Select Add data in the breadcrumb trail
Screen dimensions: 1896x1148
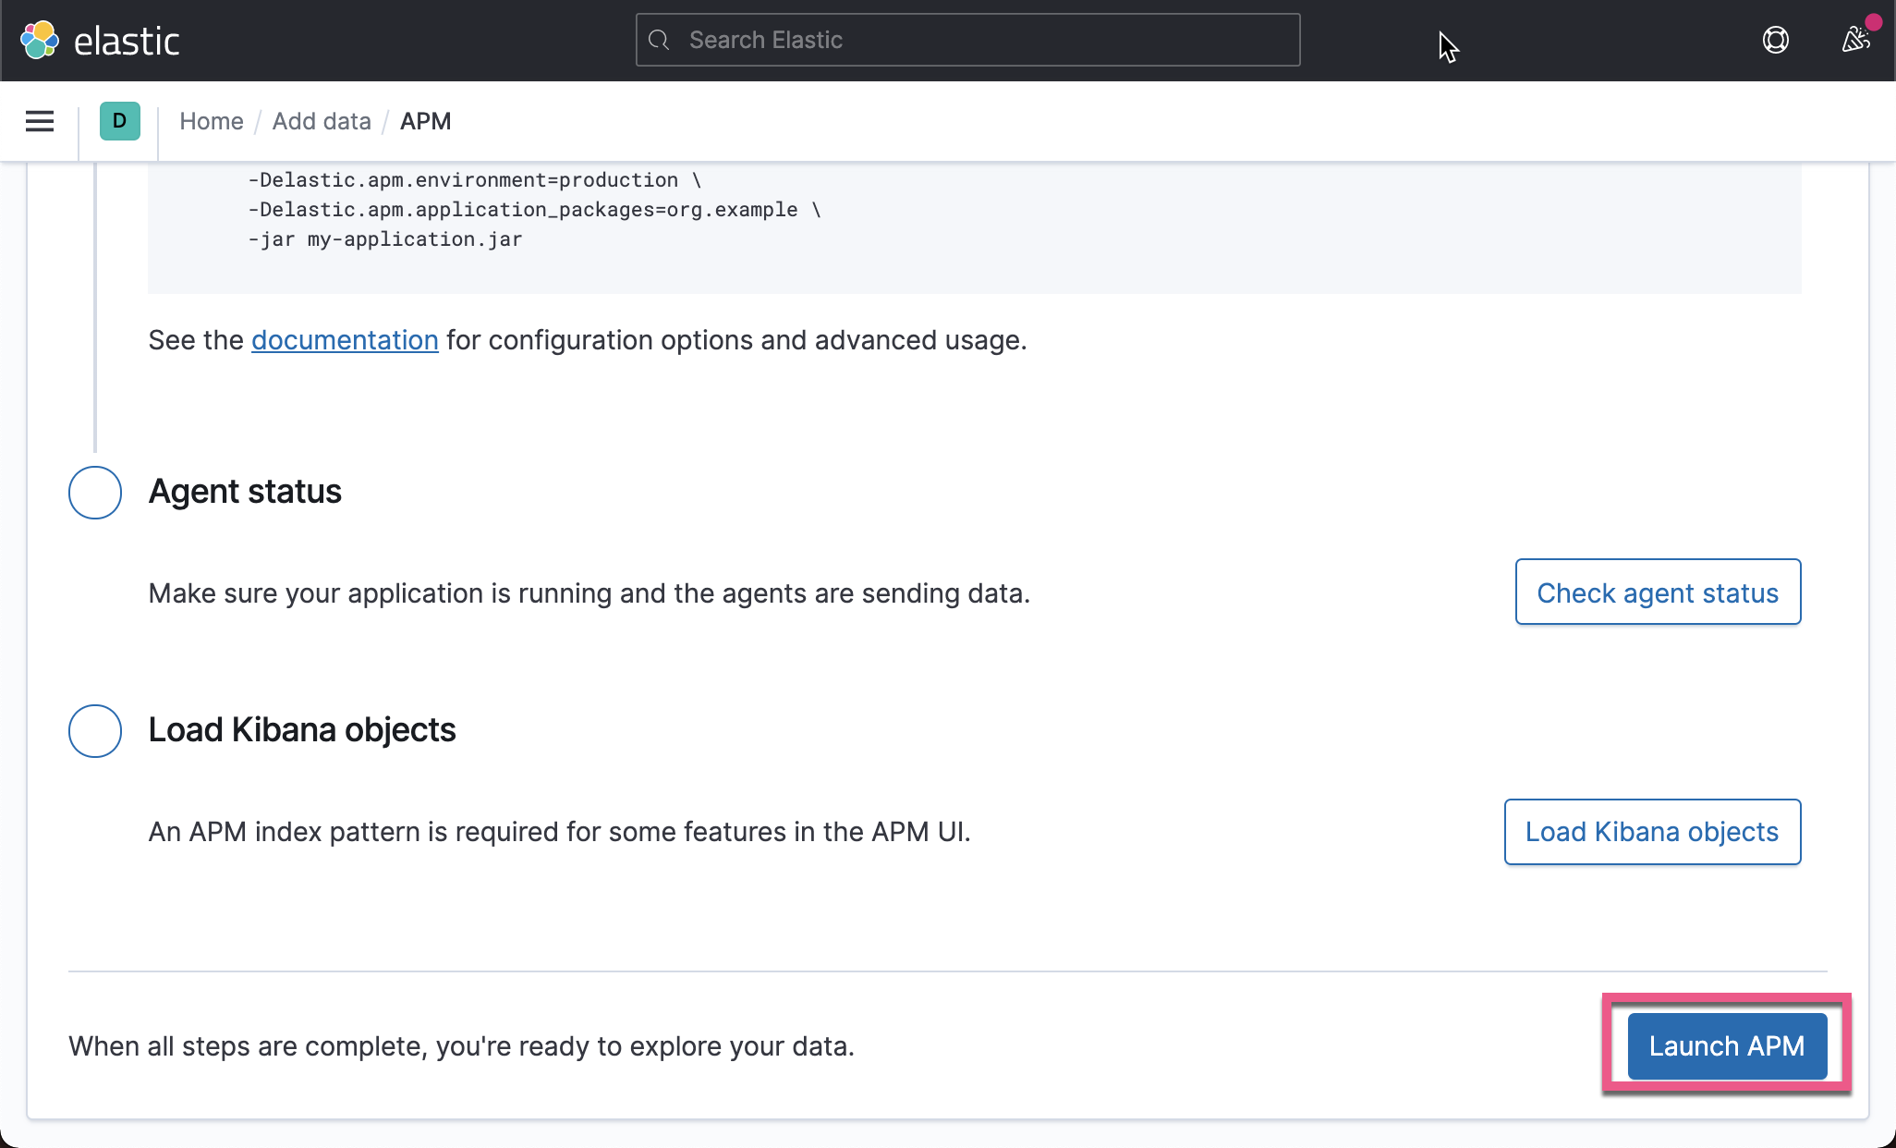pos(322,121)
